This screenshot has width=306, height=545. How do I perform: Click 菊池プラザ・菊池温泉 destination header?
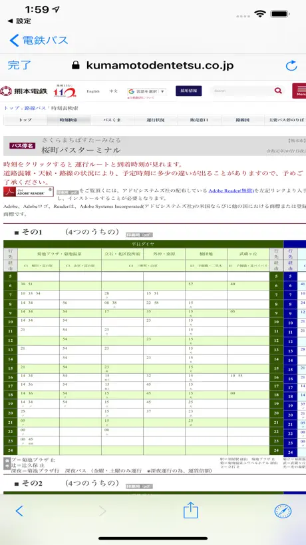pyautogui.click(x=59, y=254)
